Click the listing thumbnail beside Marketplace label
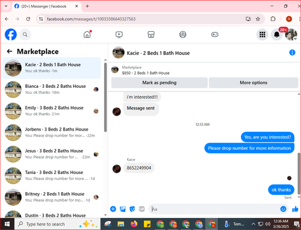 tap(115, 69)
